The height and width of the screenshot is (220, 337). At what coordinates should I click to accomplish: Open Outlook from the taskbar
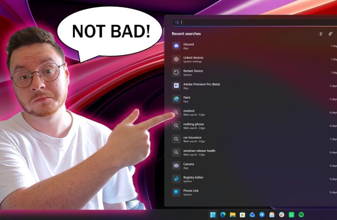(x=252, y=215)
